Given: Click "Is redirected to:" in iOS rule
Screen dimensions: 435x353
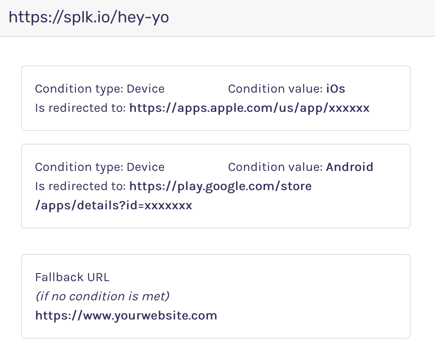Looking at the screenshot, I should (x=81, y=108).
